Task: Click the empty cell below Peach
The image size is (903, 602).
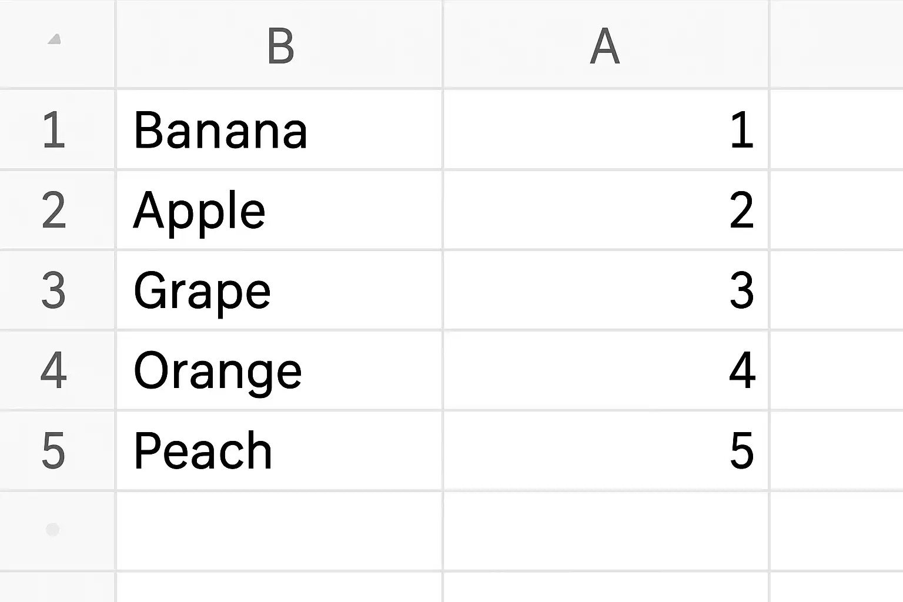Action: point(279,530)
